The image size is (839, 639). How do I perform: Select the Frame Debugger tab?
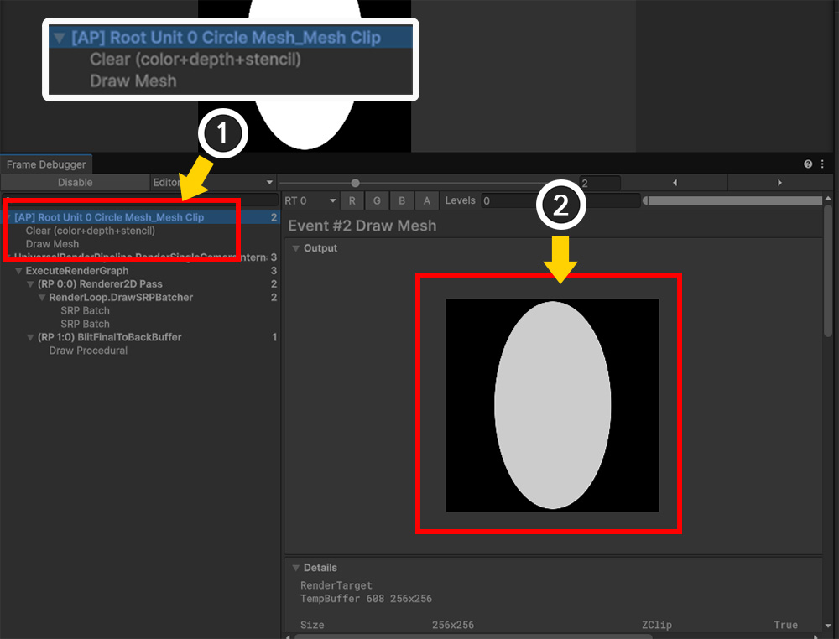pyautogui.click(x=46, y=165)
